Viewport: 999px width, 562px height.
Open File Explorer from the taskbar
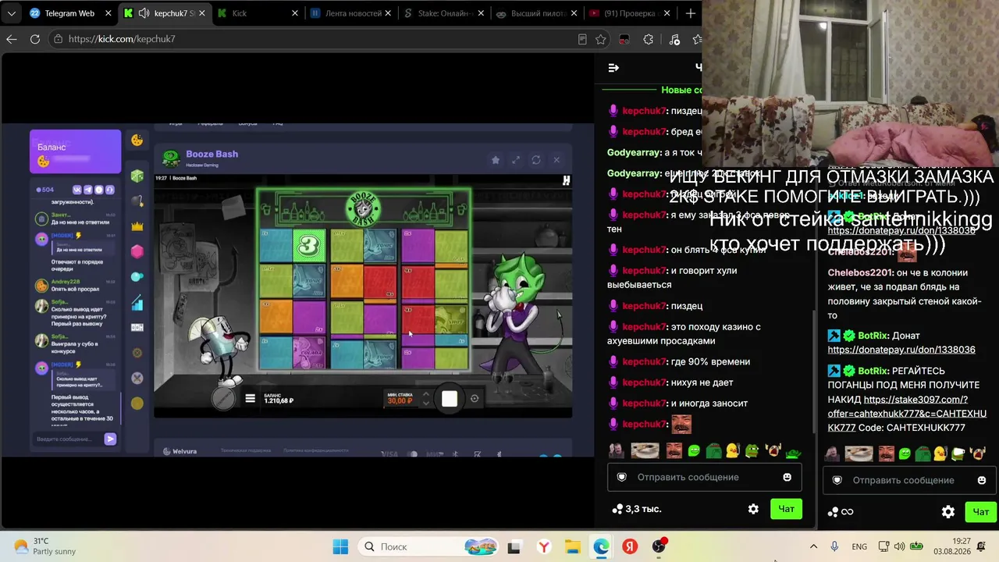(x=572, y=546)
